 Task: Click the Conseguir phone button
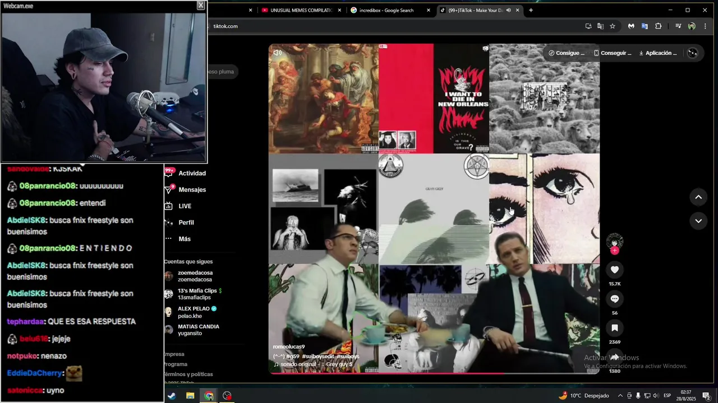[613, 53]
